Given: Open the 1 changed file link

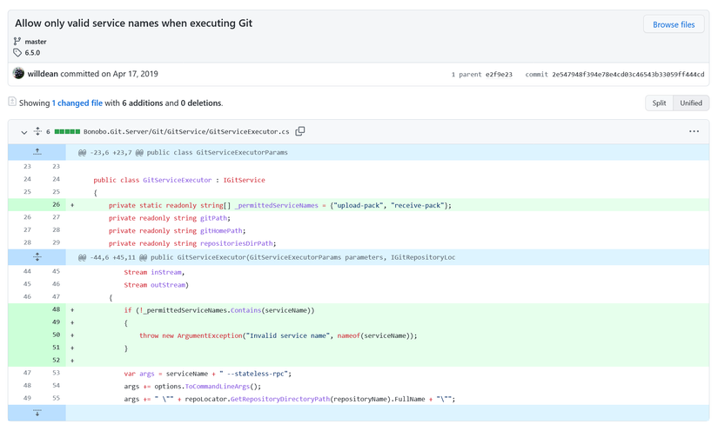Looking at the screenshot, I should 77,103.
